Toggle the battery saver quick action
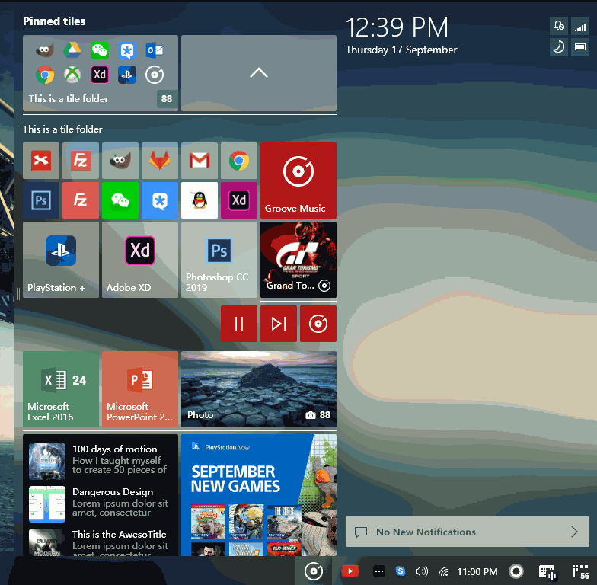Screen dimensions: 597x585 (x=580, y=47)
